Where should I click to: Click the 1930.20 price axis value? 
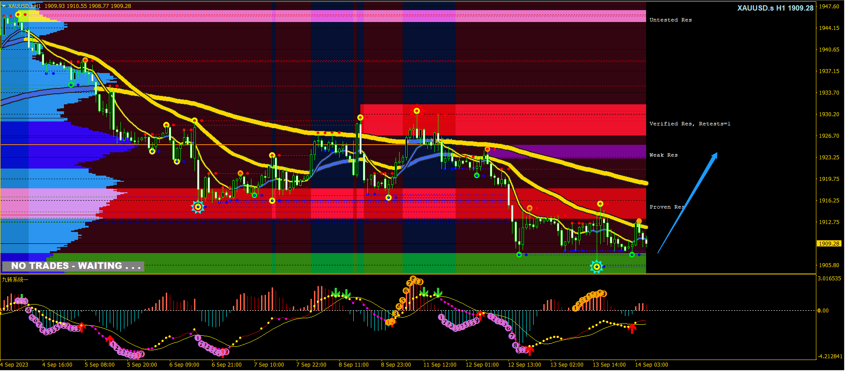(829, 114)
